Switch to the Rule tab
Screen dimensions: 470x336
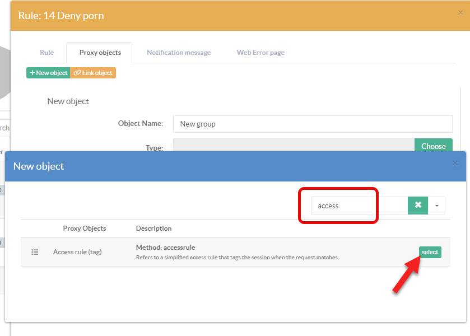(x=46, y=53)
